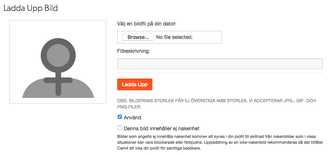Image resolution: width=332 pixels, height=155 pixels.
Task: Click the "Använd" label text
Action: click(x=133, y=118)
